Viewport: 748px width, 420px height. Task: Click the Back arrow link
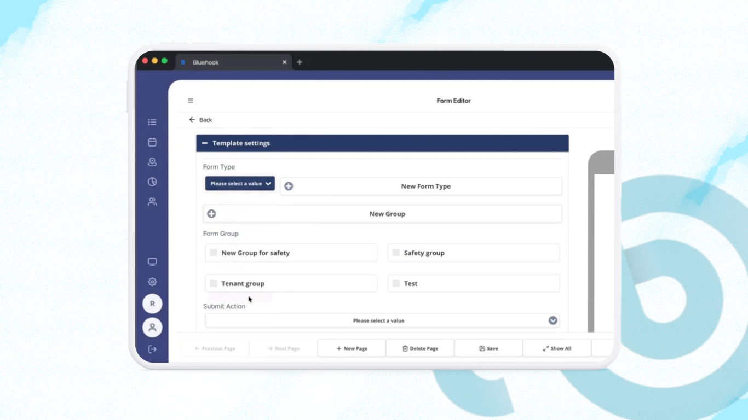pos(200,120)
